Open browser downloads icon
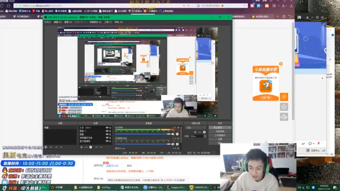The width and height of the screenshot is (340, 191). 291,6
